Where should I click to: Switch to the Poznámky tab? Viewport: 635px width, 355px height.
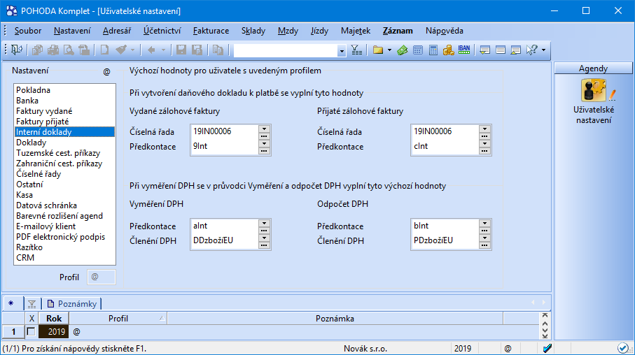tap(72, 304)
